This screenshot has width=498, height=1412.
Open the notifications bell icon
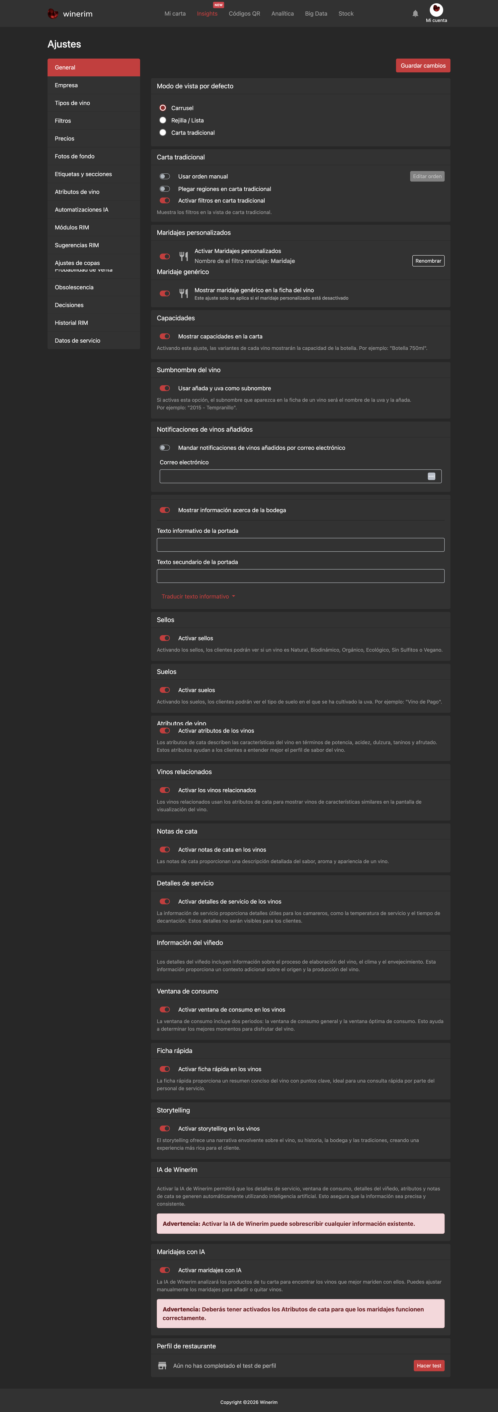(x=415, y=14)
